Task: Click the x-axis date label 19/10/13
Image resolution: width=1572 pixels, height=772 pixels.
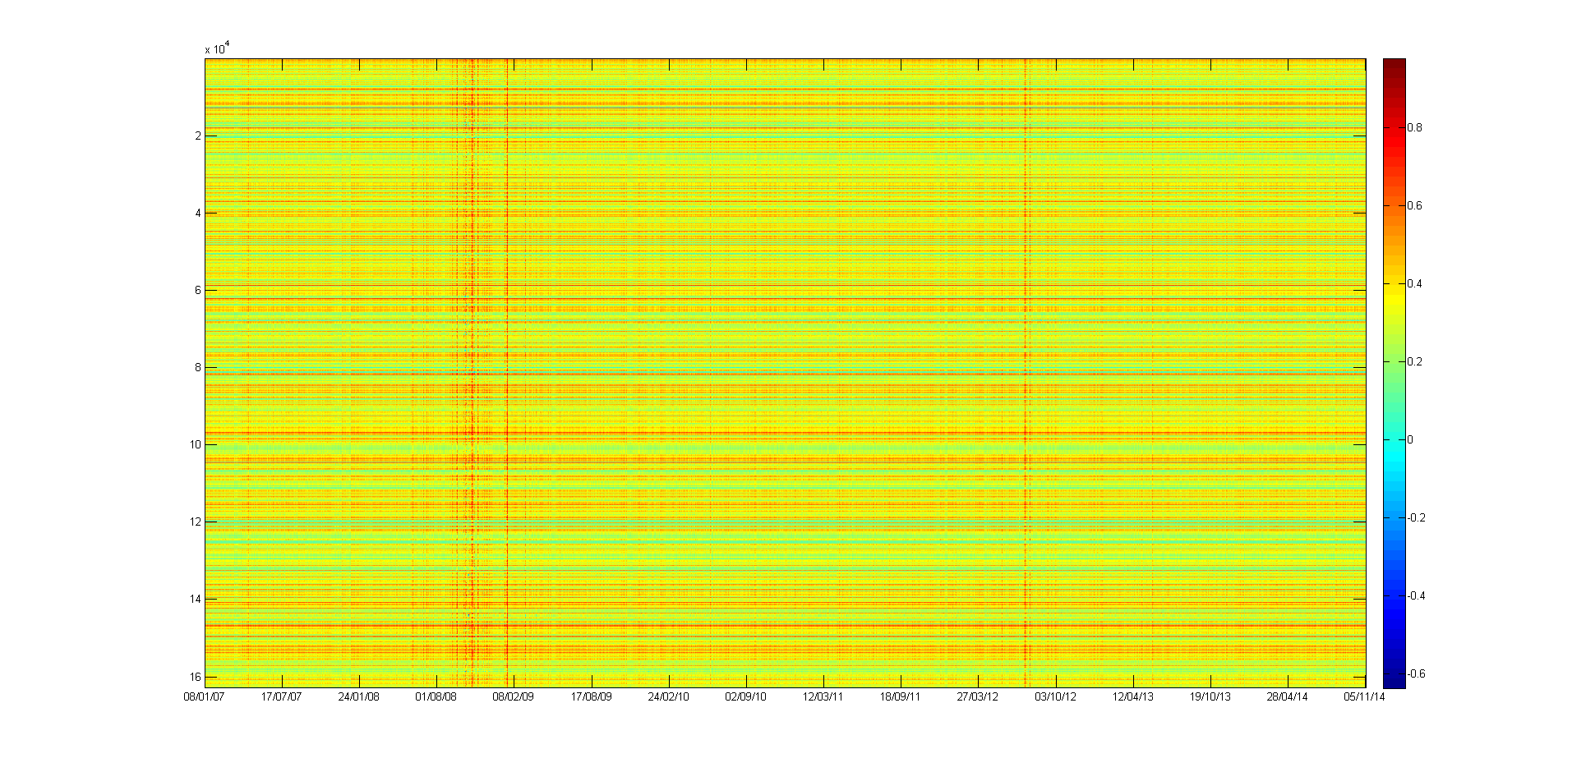Action: point(1210,696)
